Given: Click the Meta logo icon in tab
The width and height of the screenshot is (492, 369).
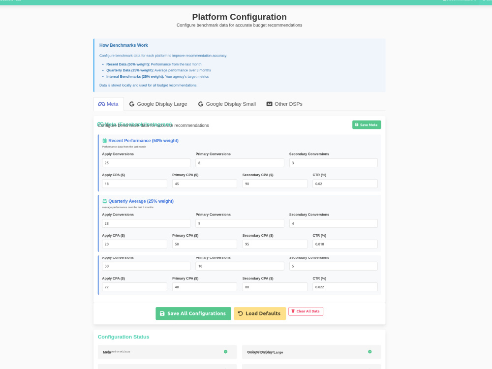Looking at the screenshot, I should (x=101, y=104).
